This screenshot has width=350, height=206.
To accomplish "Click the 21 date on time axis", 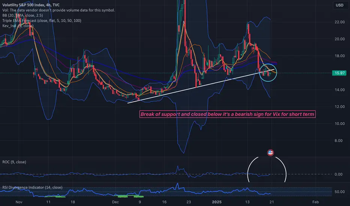I will click(x=272, y=202).
